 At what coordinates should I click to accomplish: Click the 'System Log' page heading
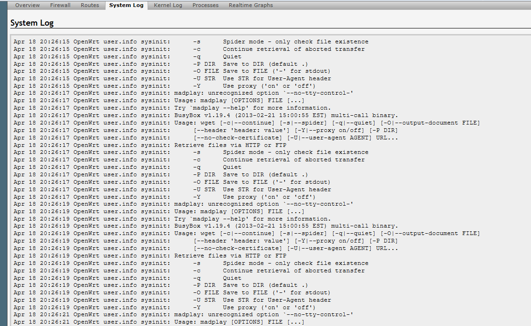[x=32, y=23]
